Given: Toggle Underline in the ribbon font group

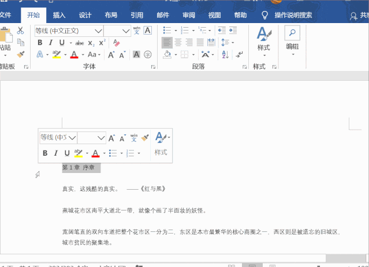Looking at the screenshot, I should [62, 43].
